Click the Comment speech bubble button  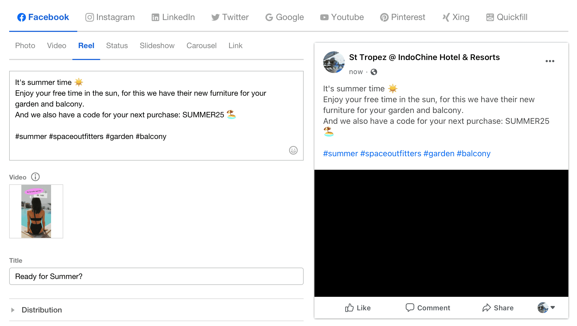coord(428,308)
